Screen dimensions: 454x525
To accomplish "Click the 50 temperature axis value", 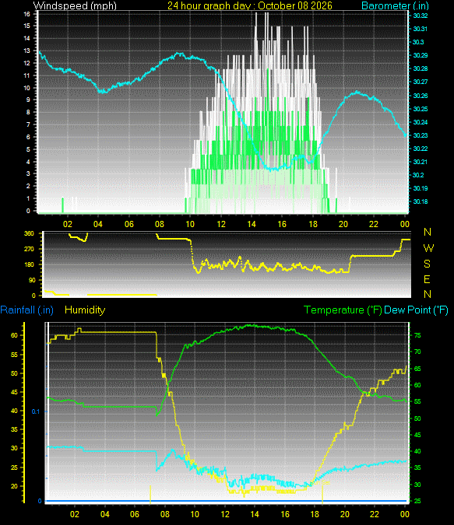I will coord(417,418).
